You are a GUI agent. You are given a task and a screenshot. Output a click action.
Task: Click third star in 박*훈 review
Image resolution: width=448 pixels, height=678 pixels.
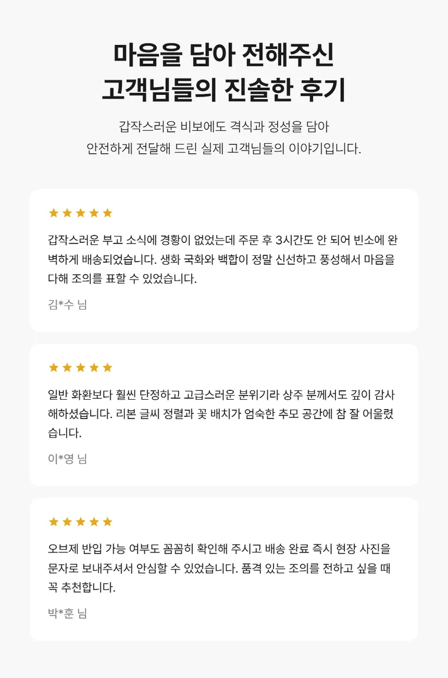point(80,522)
